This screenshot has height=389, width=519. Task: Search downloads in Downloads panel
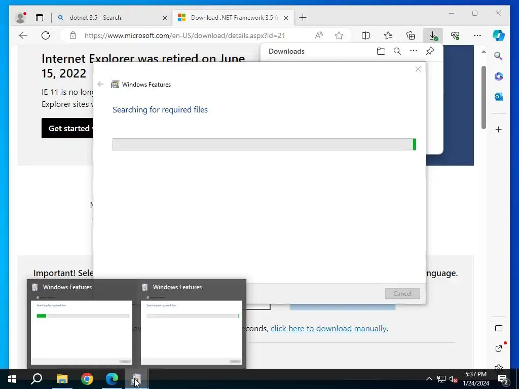(x=397, y=51)
